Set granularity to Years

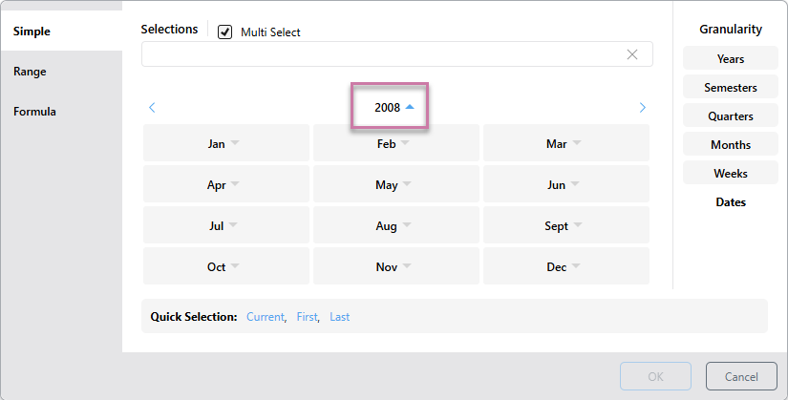[x=730, y=59]
